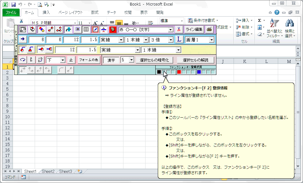The image size is (303, 183).
Task: Toggle the highlighted center-align button in the ribbon
Action: [x=119, y=23]
